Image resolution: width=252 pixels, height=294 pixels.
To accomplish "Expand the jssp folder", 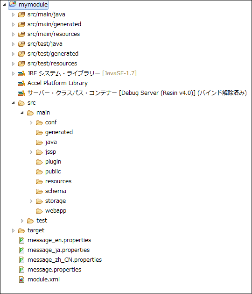I will click(31, 152).
